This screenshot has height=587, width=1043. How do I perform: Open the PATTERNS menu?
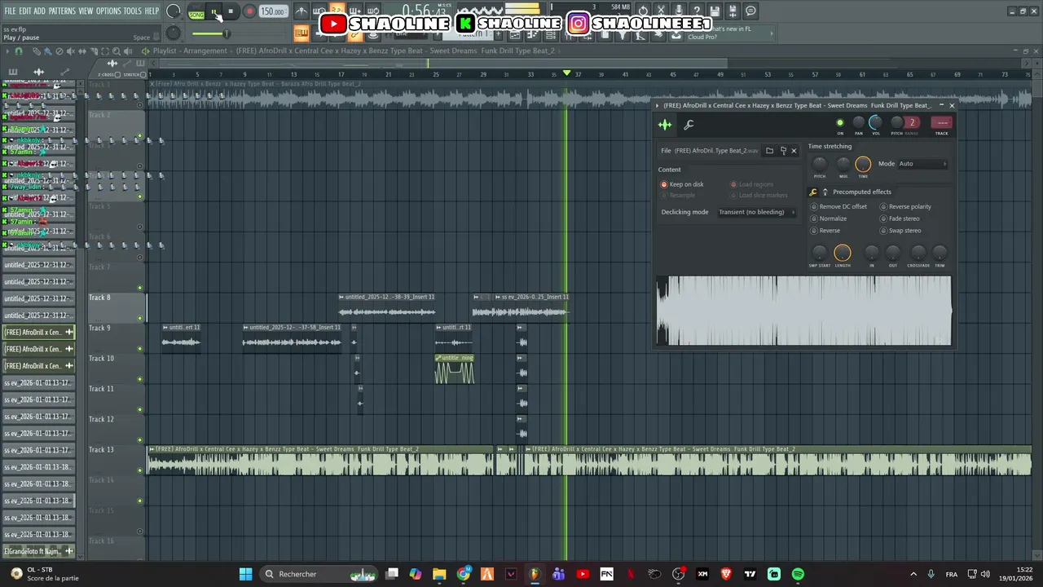[62, 11]
